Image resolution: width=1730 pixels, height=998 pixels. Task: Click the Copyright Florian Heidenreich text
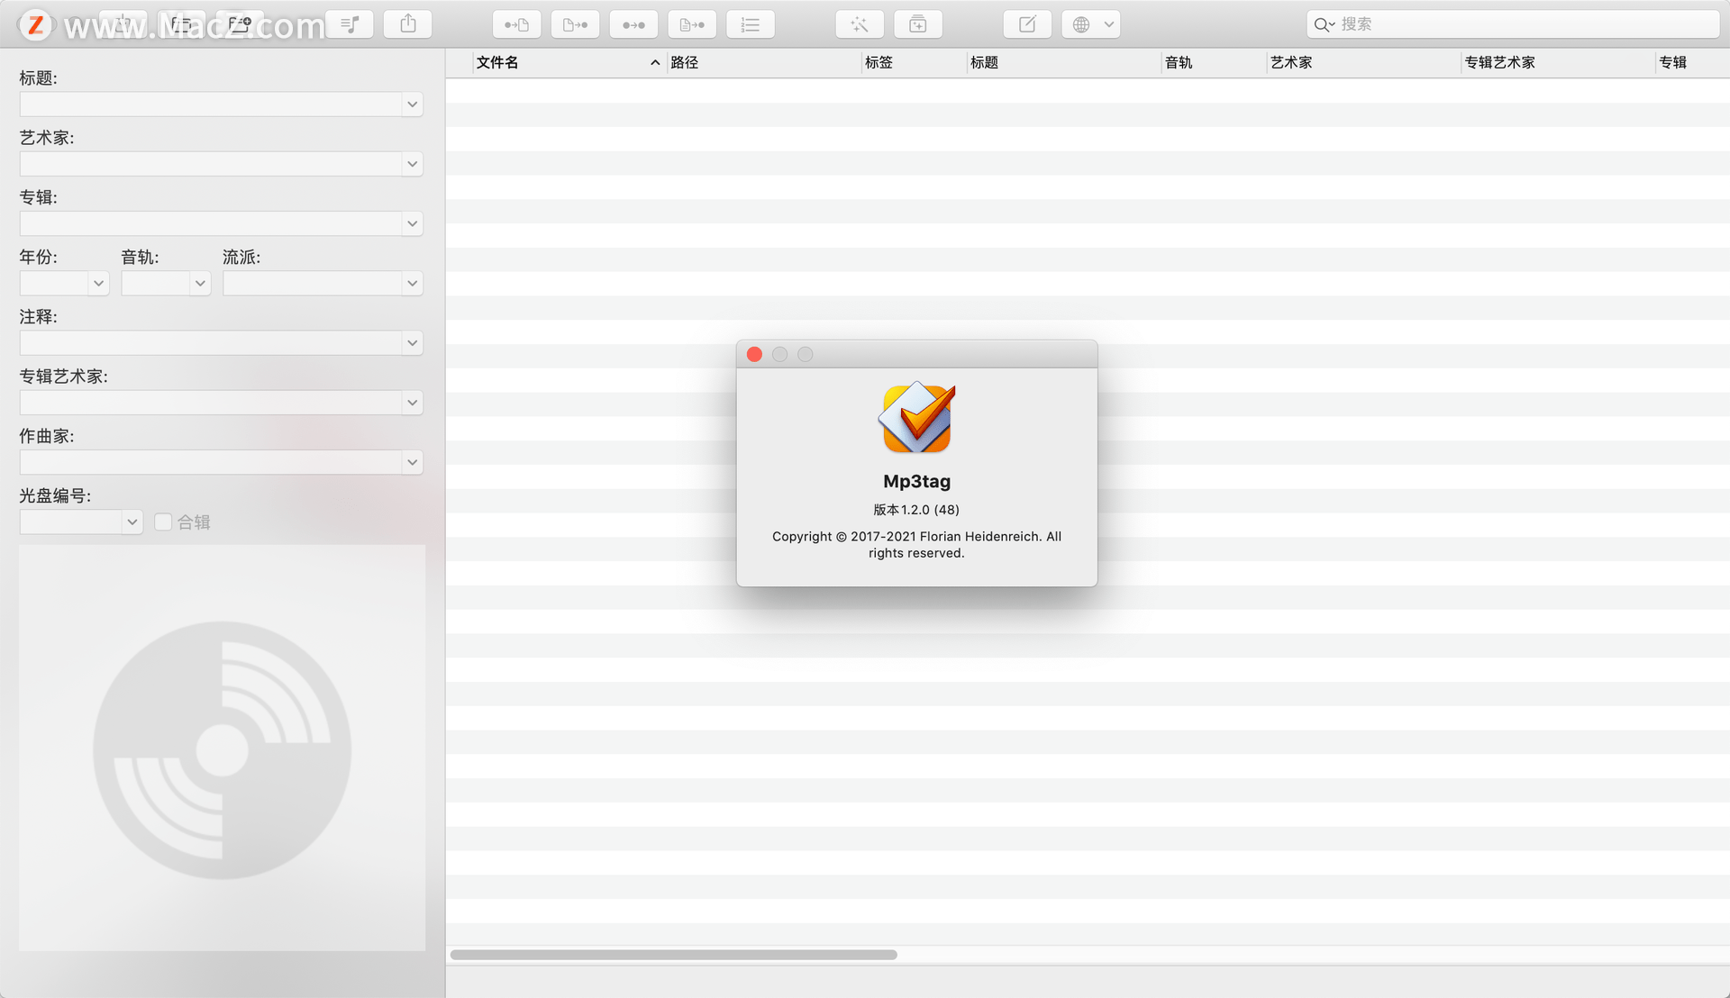pos(916,545)
